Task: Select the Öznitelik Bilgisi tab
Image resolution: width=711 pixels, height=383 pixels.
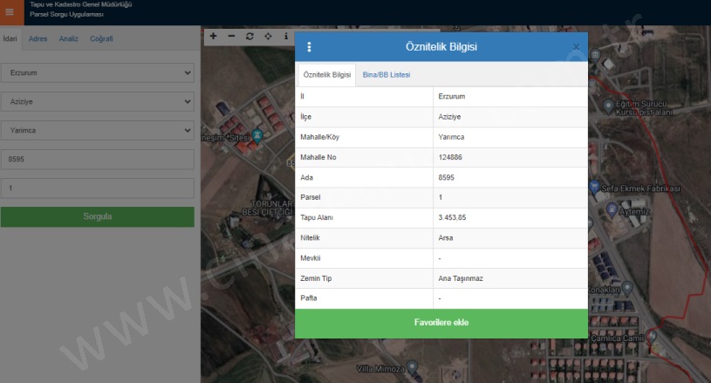Action: pos(327,75)
